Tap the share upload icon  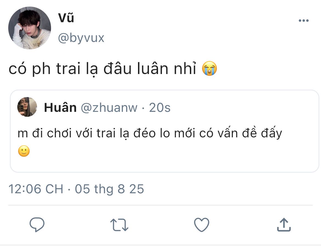point(283,225)
